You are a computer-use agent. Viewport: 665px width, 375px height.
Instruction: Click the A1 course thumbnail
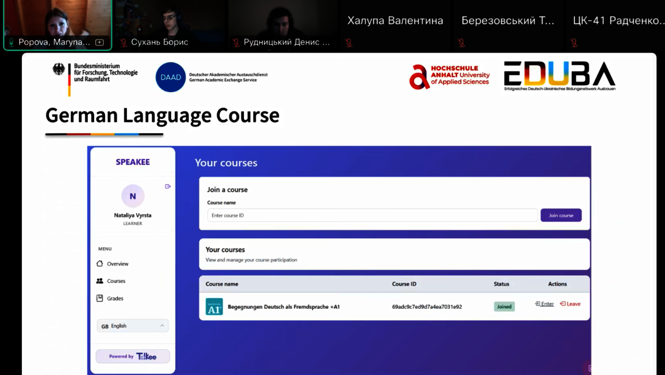pyautogui.click(x=214, y=306)
